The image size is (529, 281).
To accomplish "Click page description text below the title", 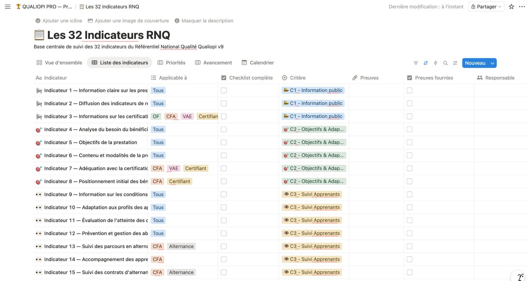I will pos(129,47).
